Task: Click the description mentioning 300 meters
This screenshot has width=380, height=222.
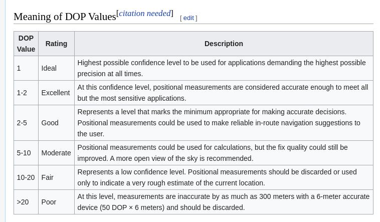Action: click(223, 202)
